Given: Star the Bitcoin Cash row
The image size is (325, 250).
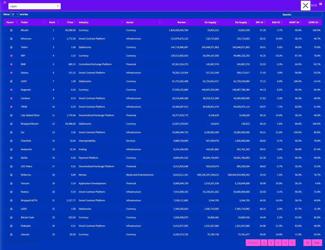Looking at the screenshot, I should 11,217.
